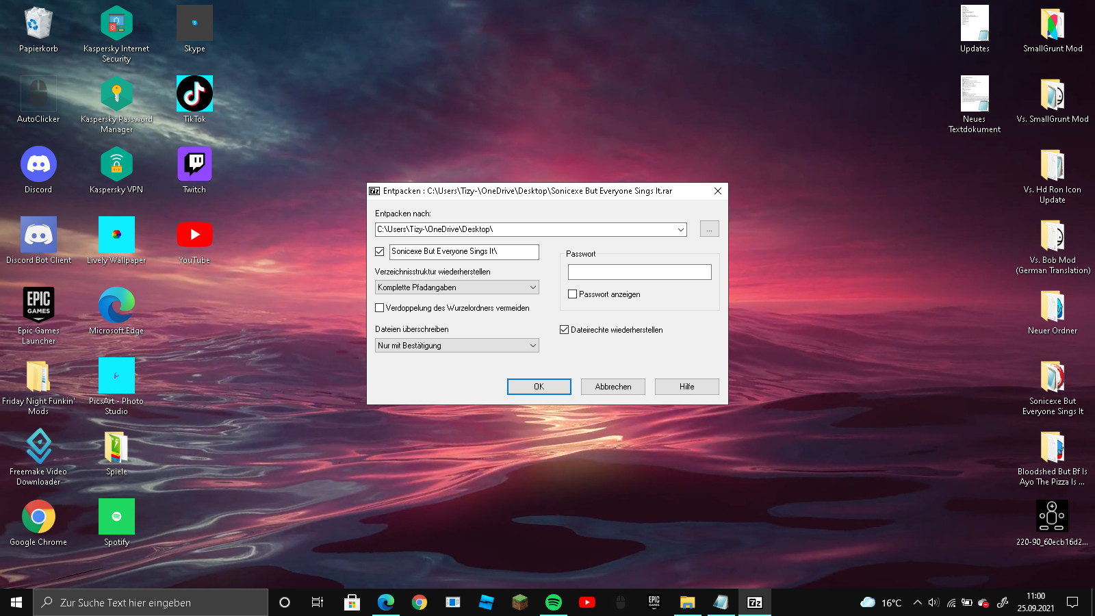The height and width of the screenshot is (616, 1095).
Task: Open Lively Wallpaper
Action: pyautogui.click(x=116, y=235)
